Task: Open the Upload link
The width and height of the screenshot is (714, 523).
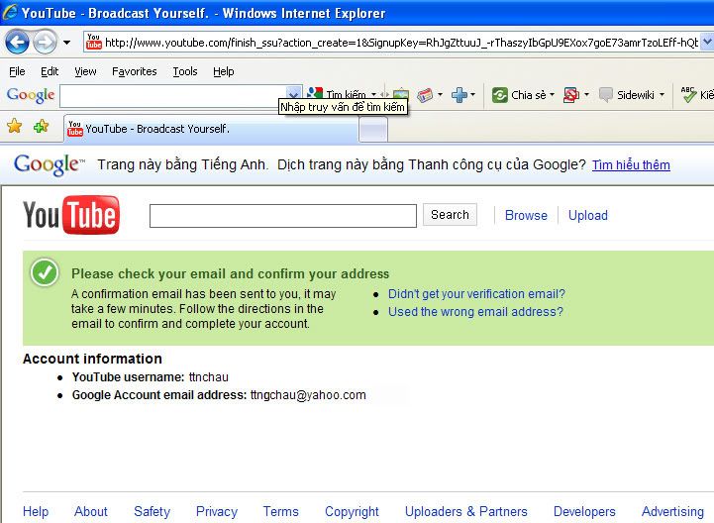Action: tap(587, 215)
